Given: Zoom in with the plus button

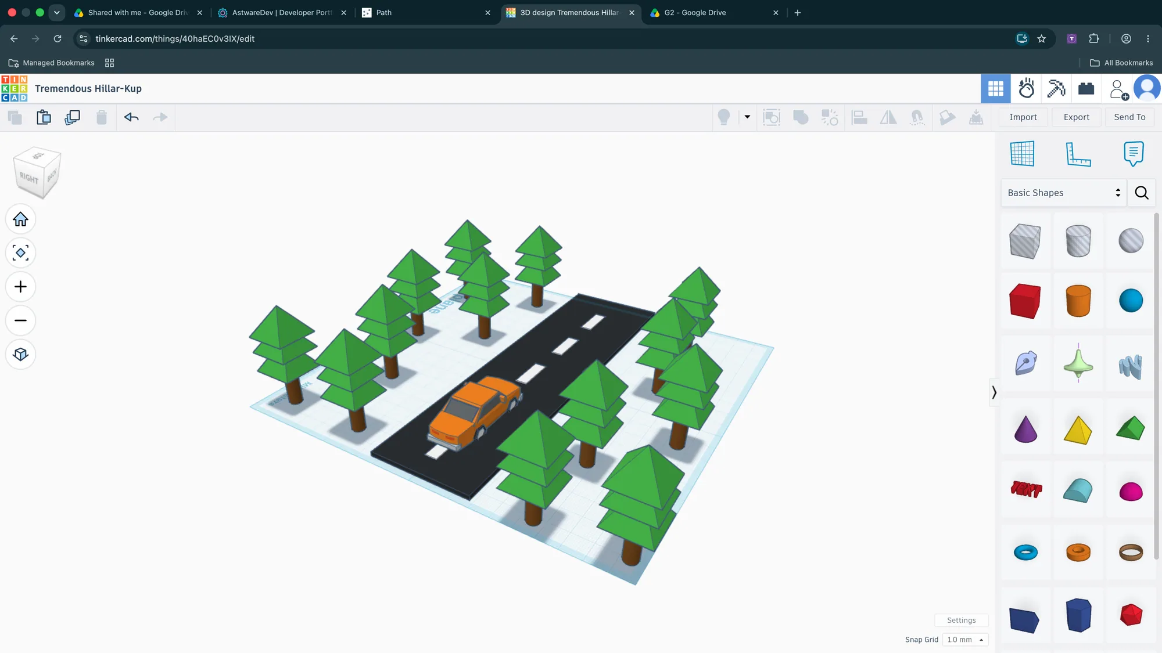Looking at the screenshot, I should pos(20,287).
